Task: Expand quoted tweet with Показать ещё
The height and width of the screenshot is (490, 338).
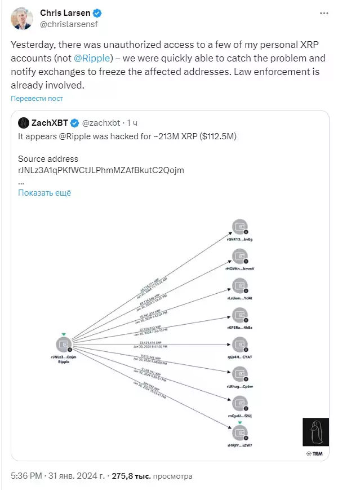Action: click(x=45, y=193)
